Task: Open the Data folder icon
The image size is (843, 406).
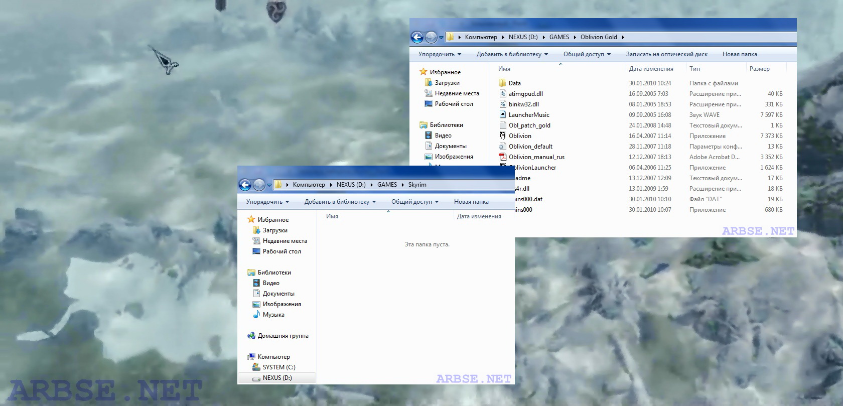Action: coord(503,83)
